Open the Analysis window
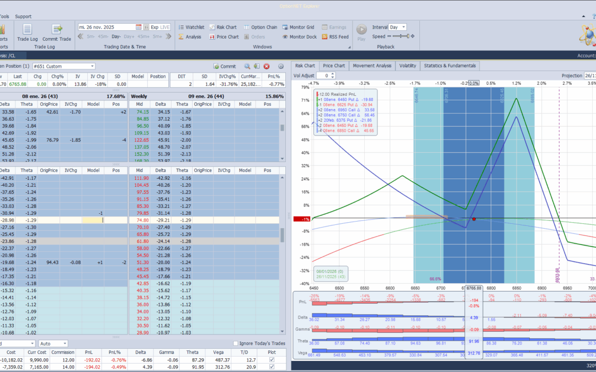Image resolution: width=596 pixels, height=372 pixels. [190, 37]
